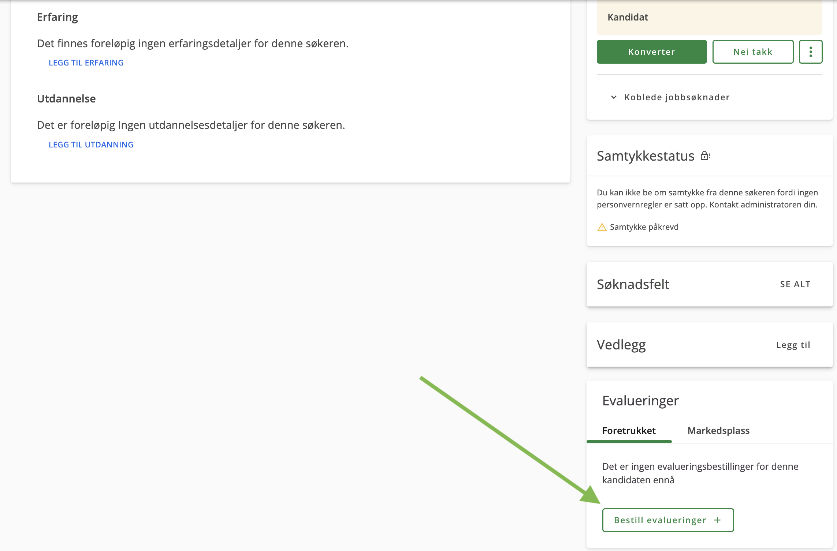Click the Nei takk button
The image size is (837, 551).
(x=753, y=52)
